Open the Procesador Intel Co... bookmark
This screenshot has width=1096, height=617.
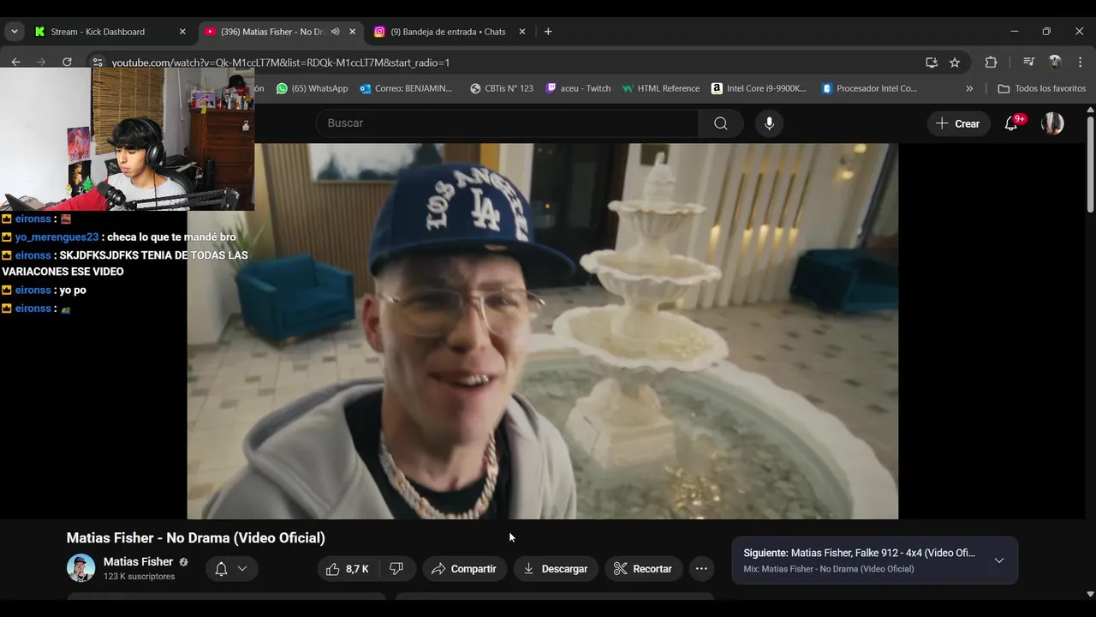coord(869,88)
